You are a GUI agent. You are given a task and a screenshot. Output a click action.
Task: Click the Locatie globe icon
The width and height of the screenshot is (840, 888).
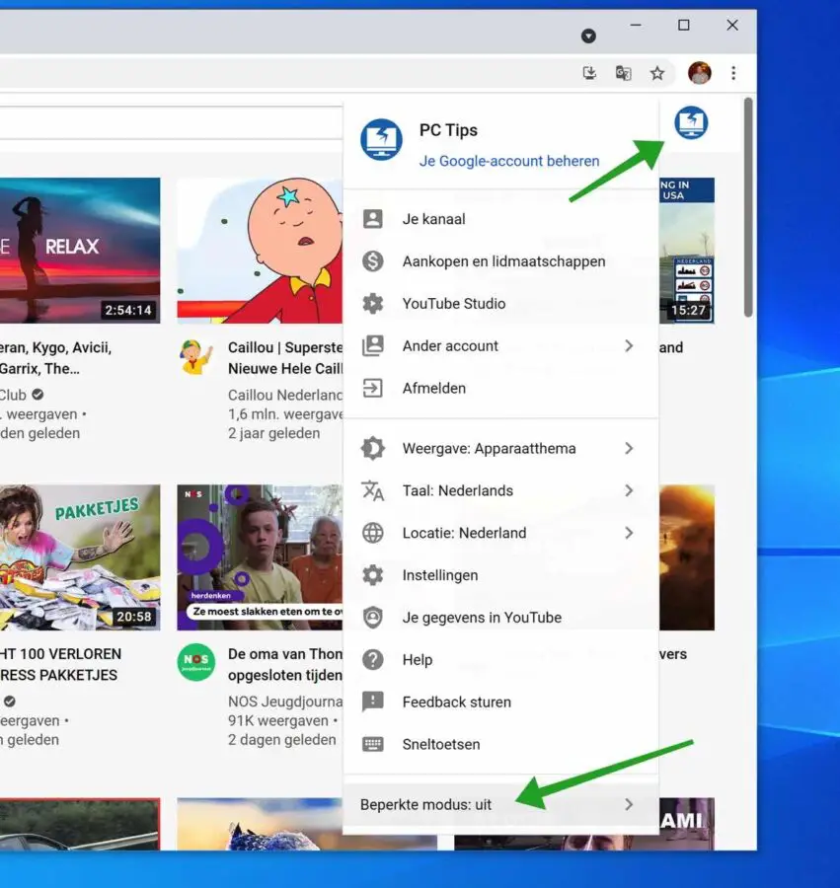[x=373, y=533]
